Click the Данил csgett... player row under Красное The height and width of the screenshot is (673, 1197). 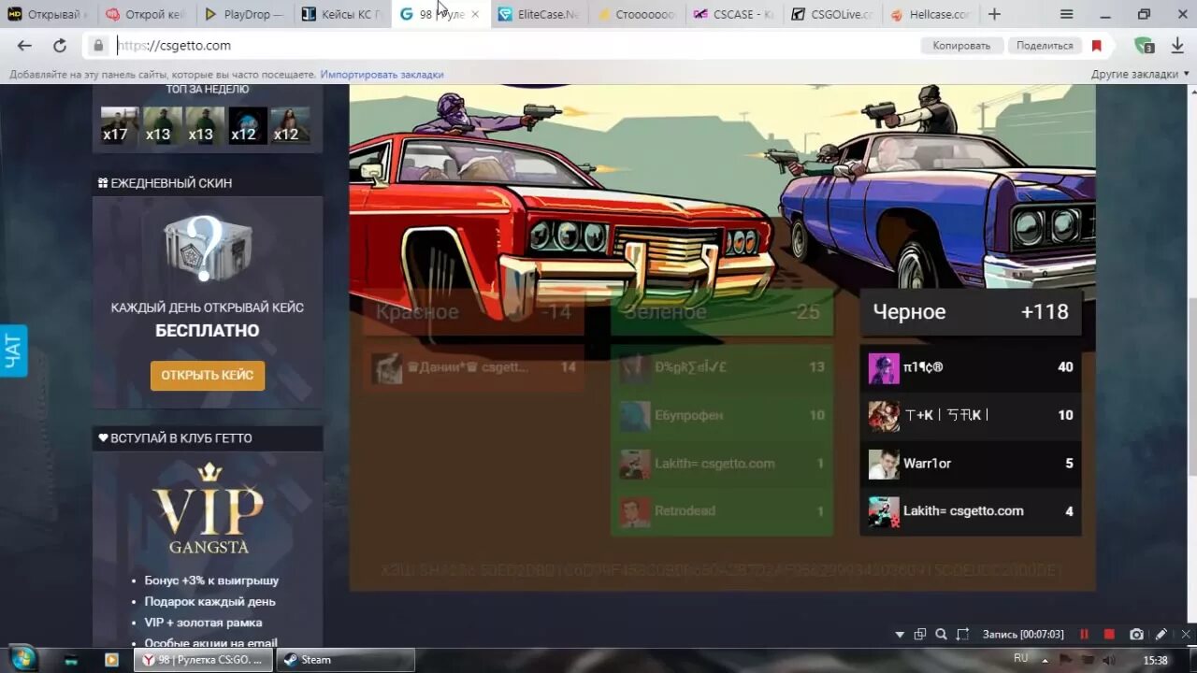click(473, 367)
